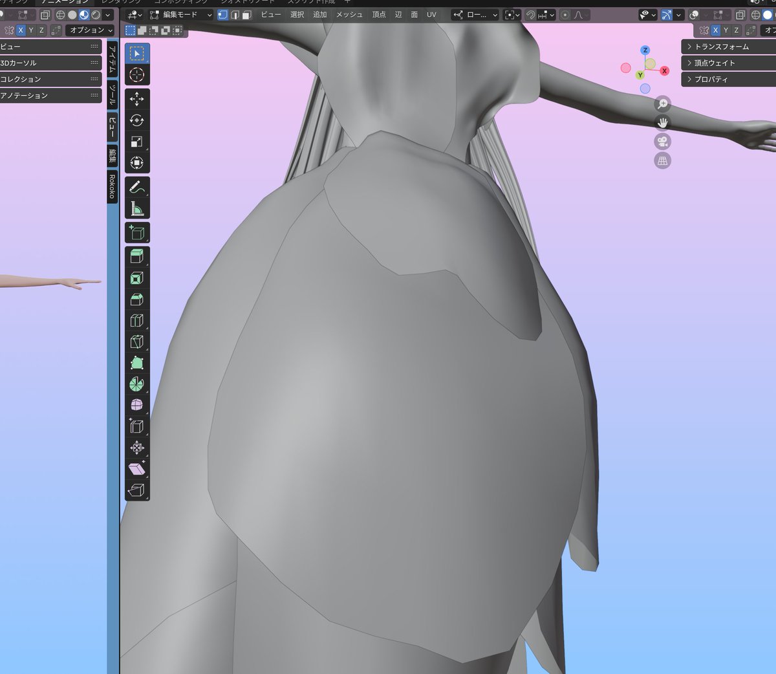Activate the Annotate pencil tool

pos(136,187)
